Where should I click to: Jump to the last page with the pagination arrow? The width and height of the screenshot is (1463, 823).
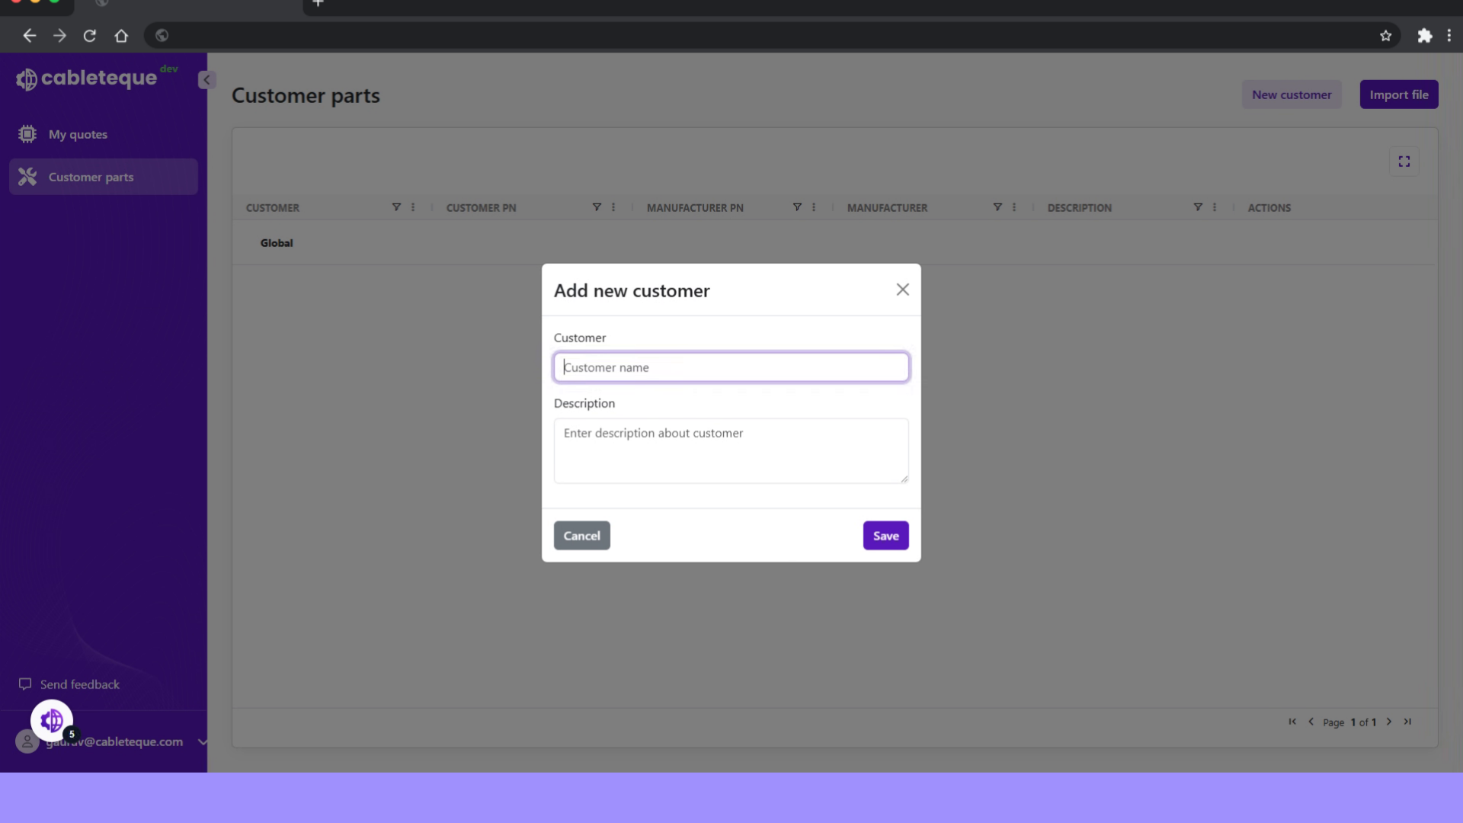[1407, 722]
